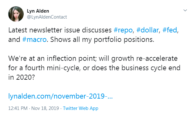Viewport: 192px width, 120px height.
Task: Click the Nov 18, 2019 date
Action: tap(45, 108)
